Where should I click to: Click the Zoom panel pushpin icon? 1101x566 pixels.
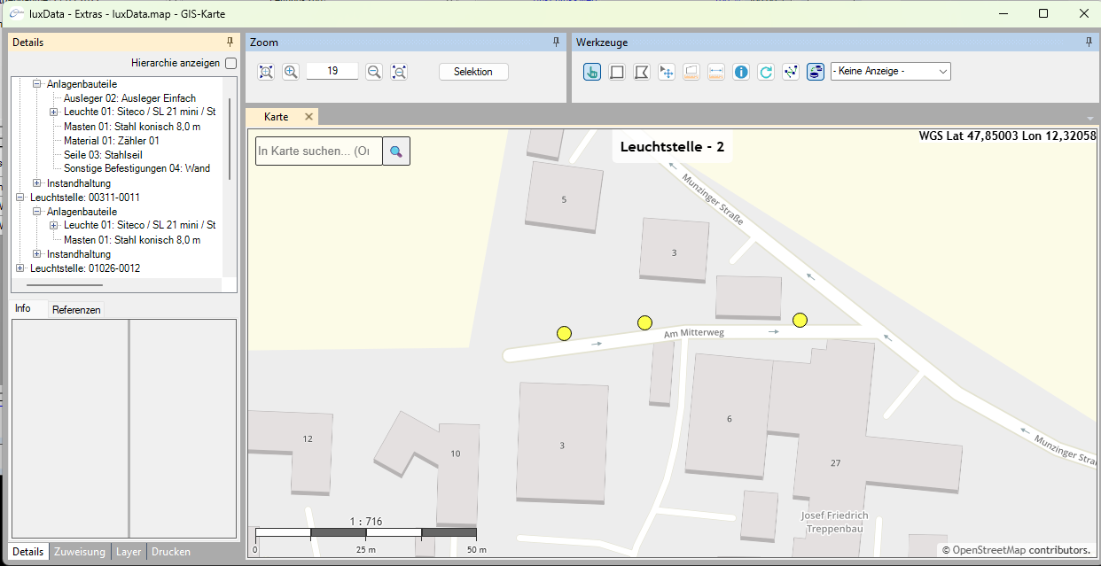557,42
